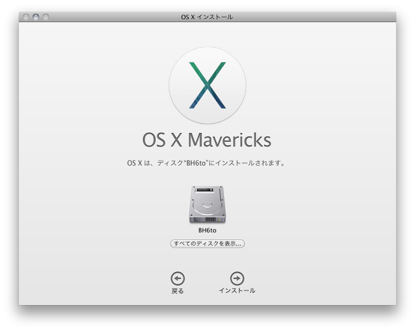Click the BH6to disk name label
This screenshot has width=415, height=331.
pos(208,231)
